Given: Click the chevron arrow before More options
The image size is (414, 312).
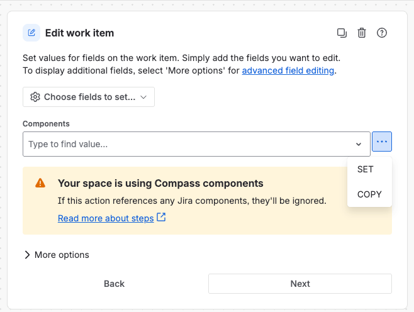Looking at the screenshot, I should pos(27,255).
